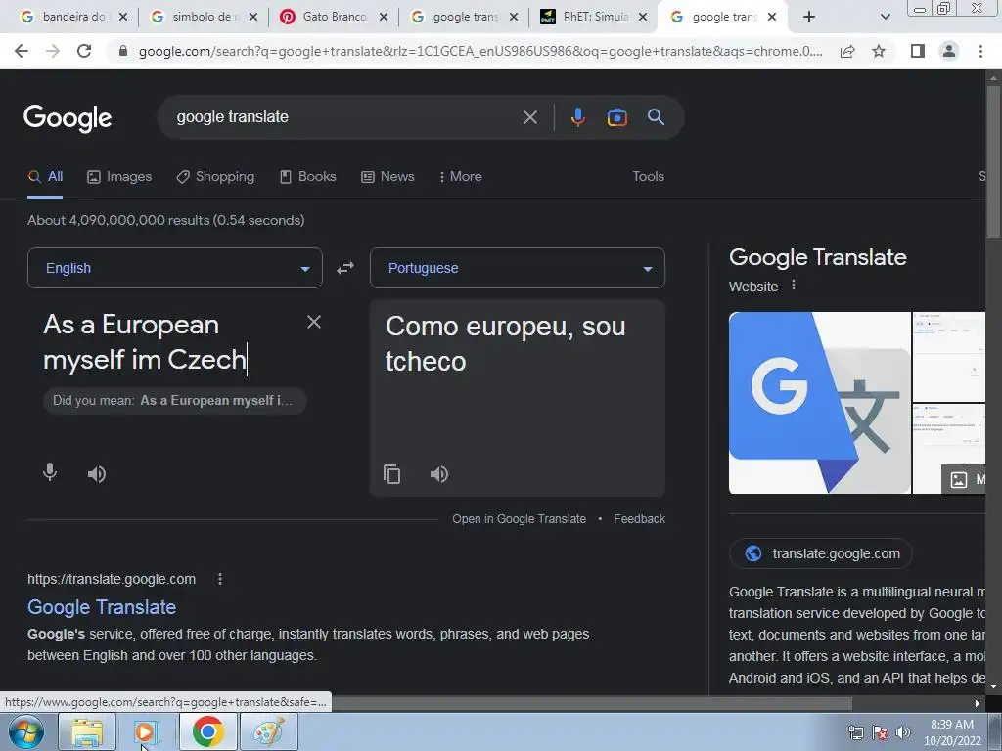Open translate.google.com chip link
This screenshot has width=1002, height=751.
point(821,553)
